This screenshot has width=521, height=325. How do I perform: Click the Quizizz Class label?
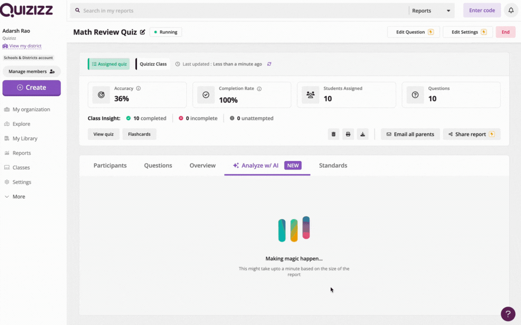[153, 64]
